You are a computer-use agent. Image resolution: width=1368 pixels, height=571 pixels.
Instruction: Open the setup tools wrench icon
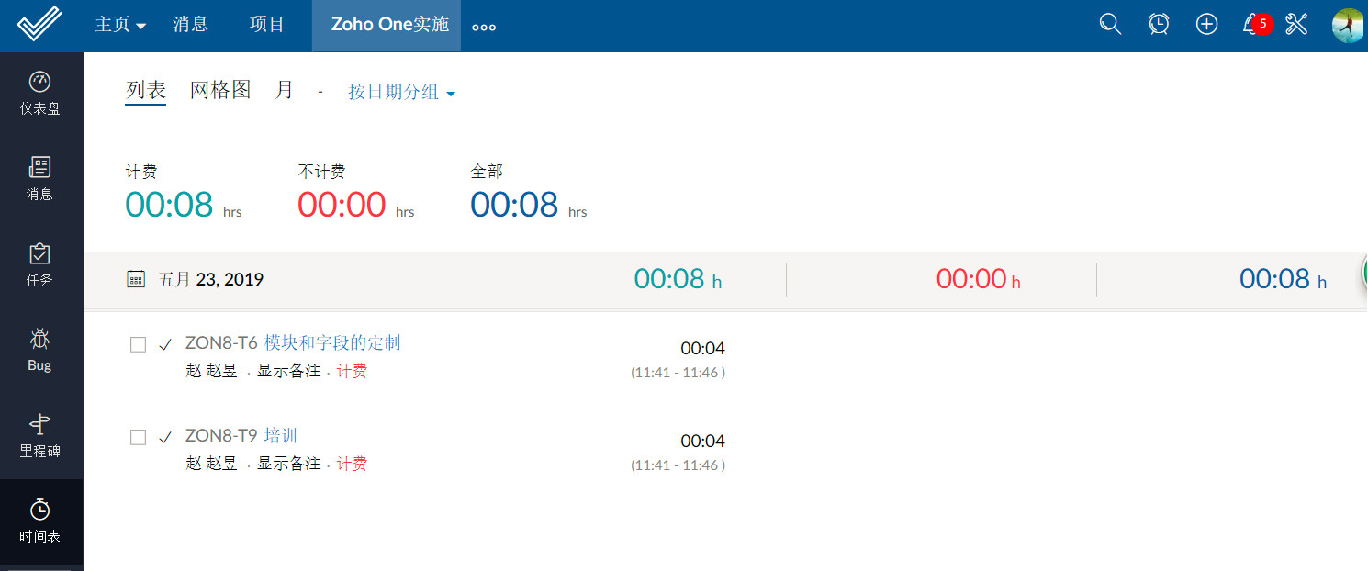point(1296,25)
